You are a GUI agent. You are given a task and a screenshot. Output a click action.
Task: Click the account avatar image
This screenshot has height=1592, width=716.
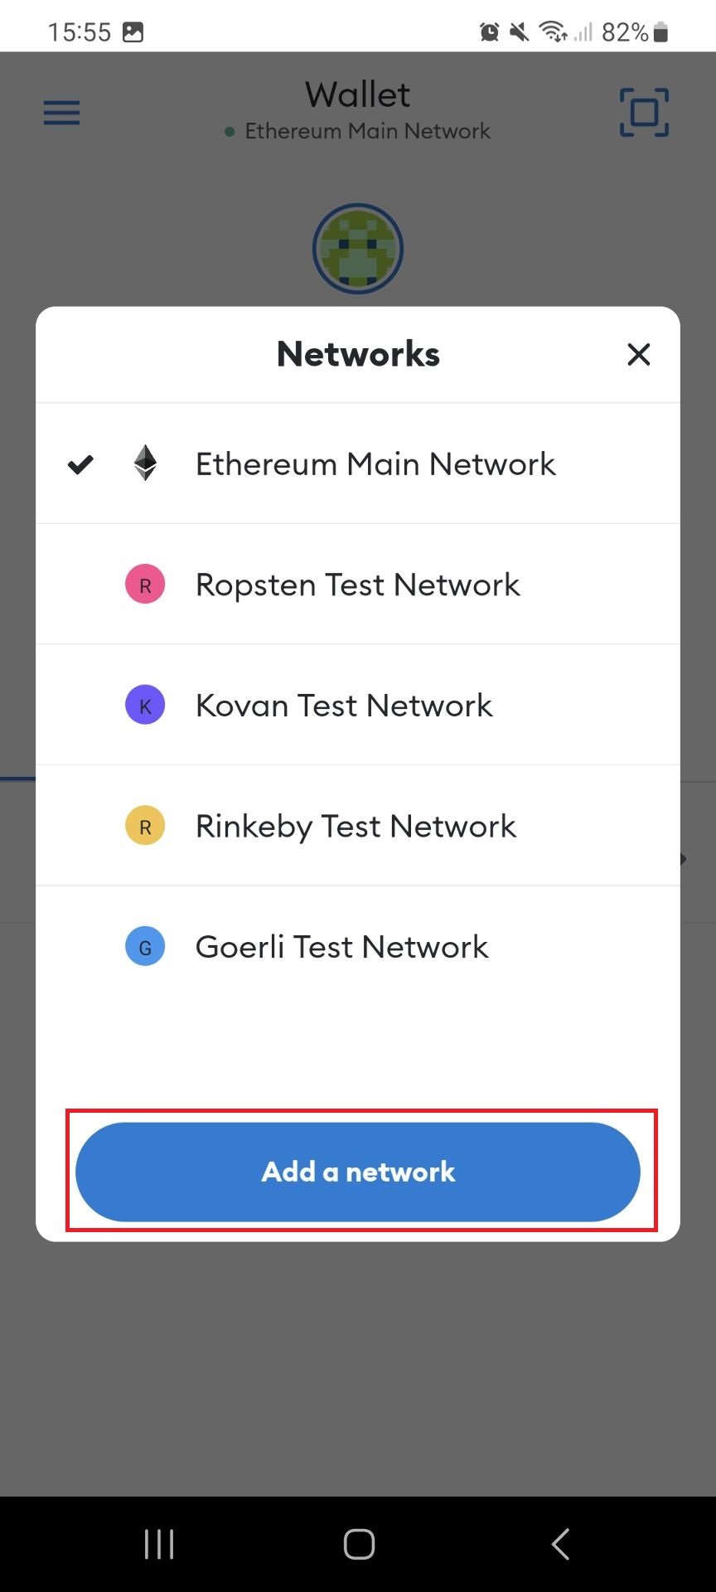point(358,249)
